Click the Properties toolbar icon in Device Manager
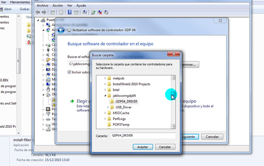The height and width of the screenshot is (166, 264). pyautogui.click(x=61, y=12)
